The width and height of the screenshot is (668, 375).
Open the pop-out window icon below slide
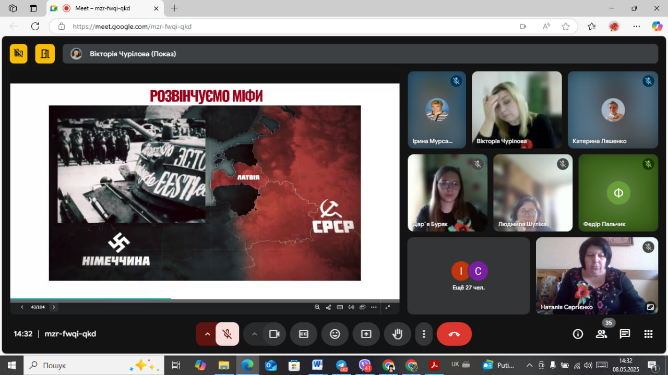click(x=363, y=307)
